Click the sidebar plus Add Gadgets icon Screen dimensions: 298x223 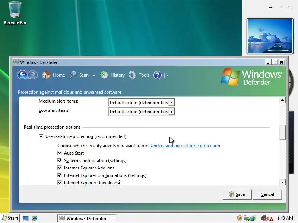[270, 8]
